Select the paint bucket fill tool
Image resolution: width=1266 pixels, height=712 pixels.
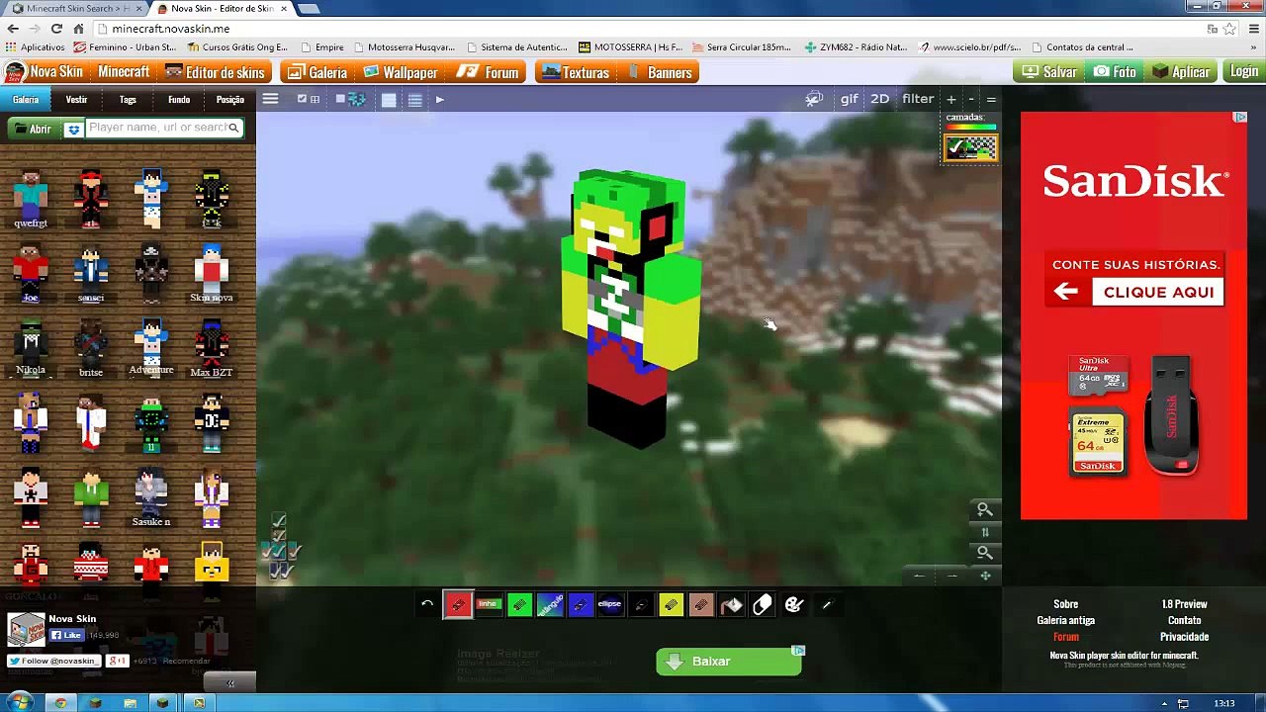tap(732, 604)
